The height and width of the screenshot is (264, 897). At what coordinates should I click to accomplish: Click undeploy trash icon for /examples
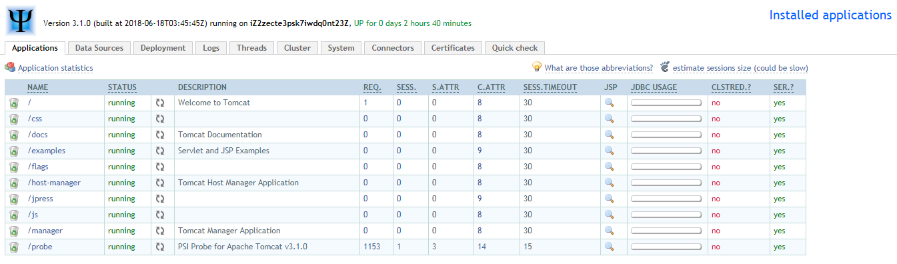pos(14,151)
